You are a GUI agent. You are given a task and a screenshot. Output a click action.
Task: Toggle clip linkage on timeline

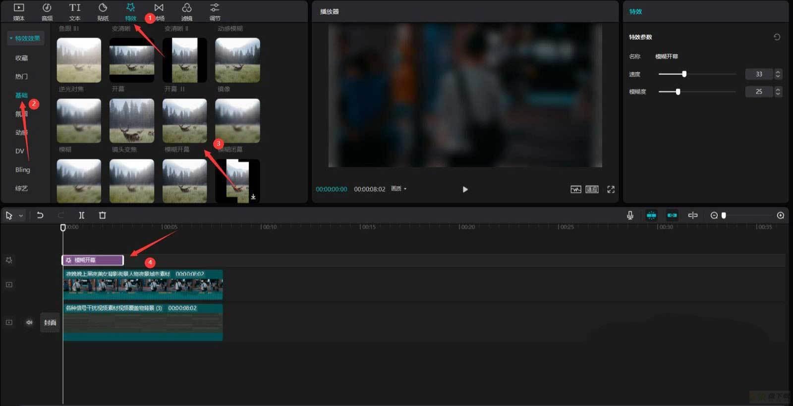coord(672,215)
